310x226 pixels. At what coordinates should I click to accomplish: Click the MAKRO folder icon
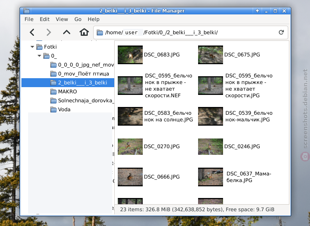pyautogui.click(x=53, y=92)
